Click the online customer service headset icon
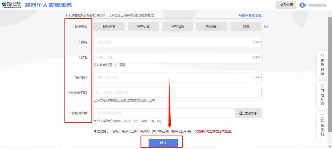This screenshot has height=149, width=332. [322, 55]
